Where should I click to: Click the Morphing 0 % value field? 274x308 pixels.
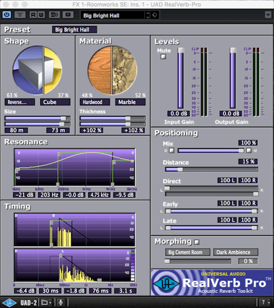tap(248, 261)
